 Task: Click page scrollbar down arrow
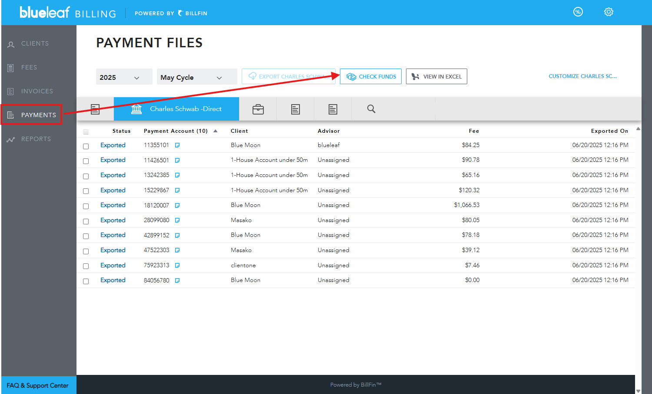click(638, 391)
